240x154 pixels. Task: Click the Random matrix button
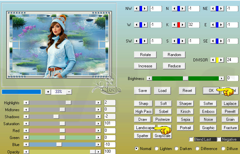[x=174, y=55]
